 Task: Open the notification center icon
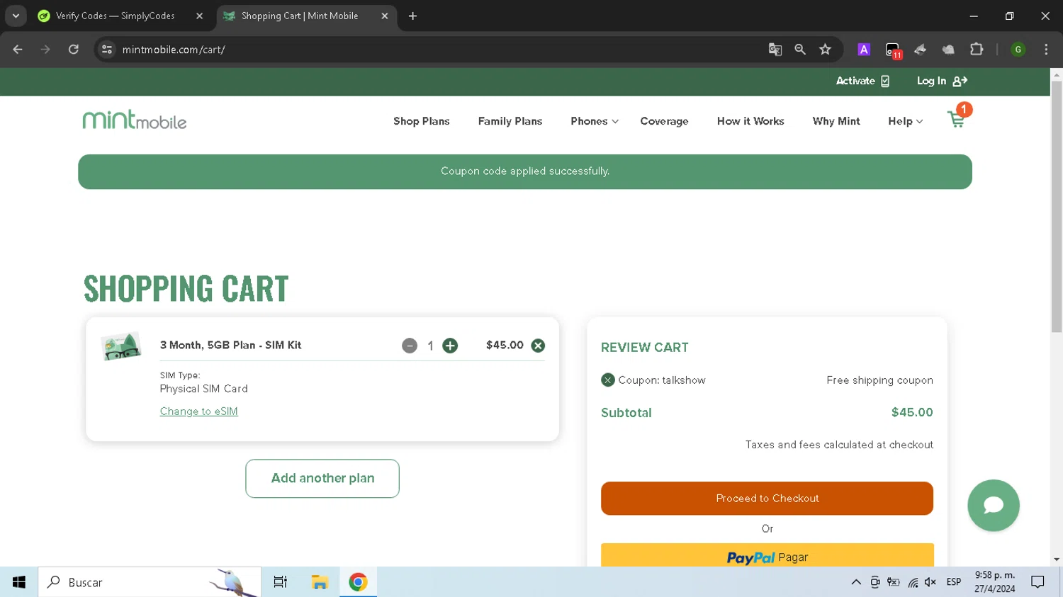tap(1038, 582)
